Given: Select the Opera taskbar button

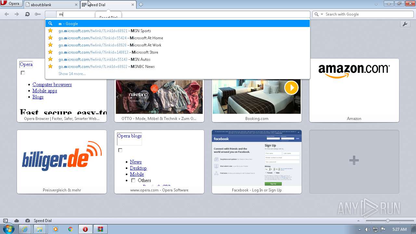Looking at the screenshot, I should click(85, 229).
